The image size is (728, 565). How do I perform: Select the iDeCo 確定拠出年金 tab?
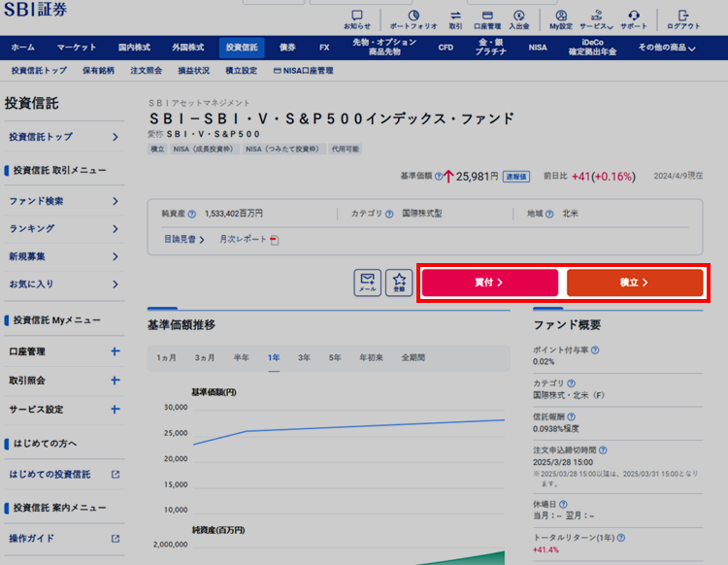click(x=592, y=48)
